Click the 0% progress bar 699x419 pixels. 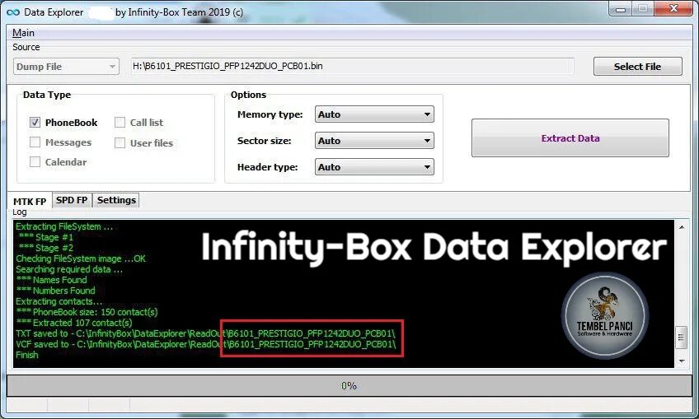[x=349, y=385]
